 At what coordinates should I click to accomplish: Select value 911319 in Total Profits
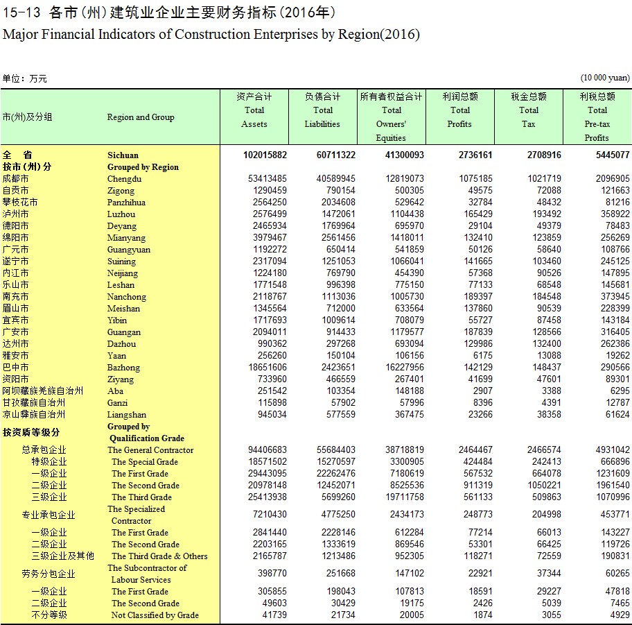pos(478,485)
